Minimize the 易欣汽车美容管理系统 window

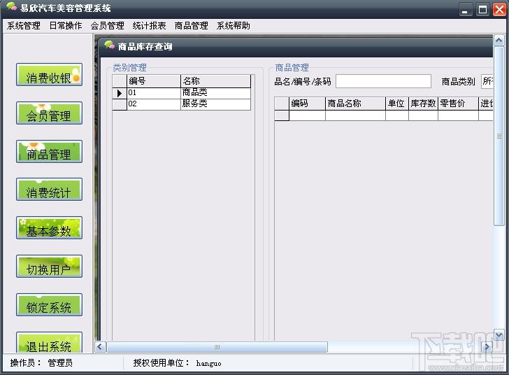coord(466,10)
